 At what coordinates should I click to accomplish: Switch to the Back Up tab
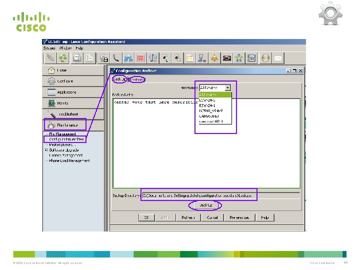[119, 79]
